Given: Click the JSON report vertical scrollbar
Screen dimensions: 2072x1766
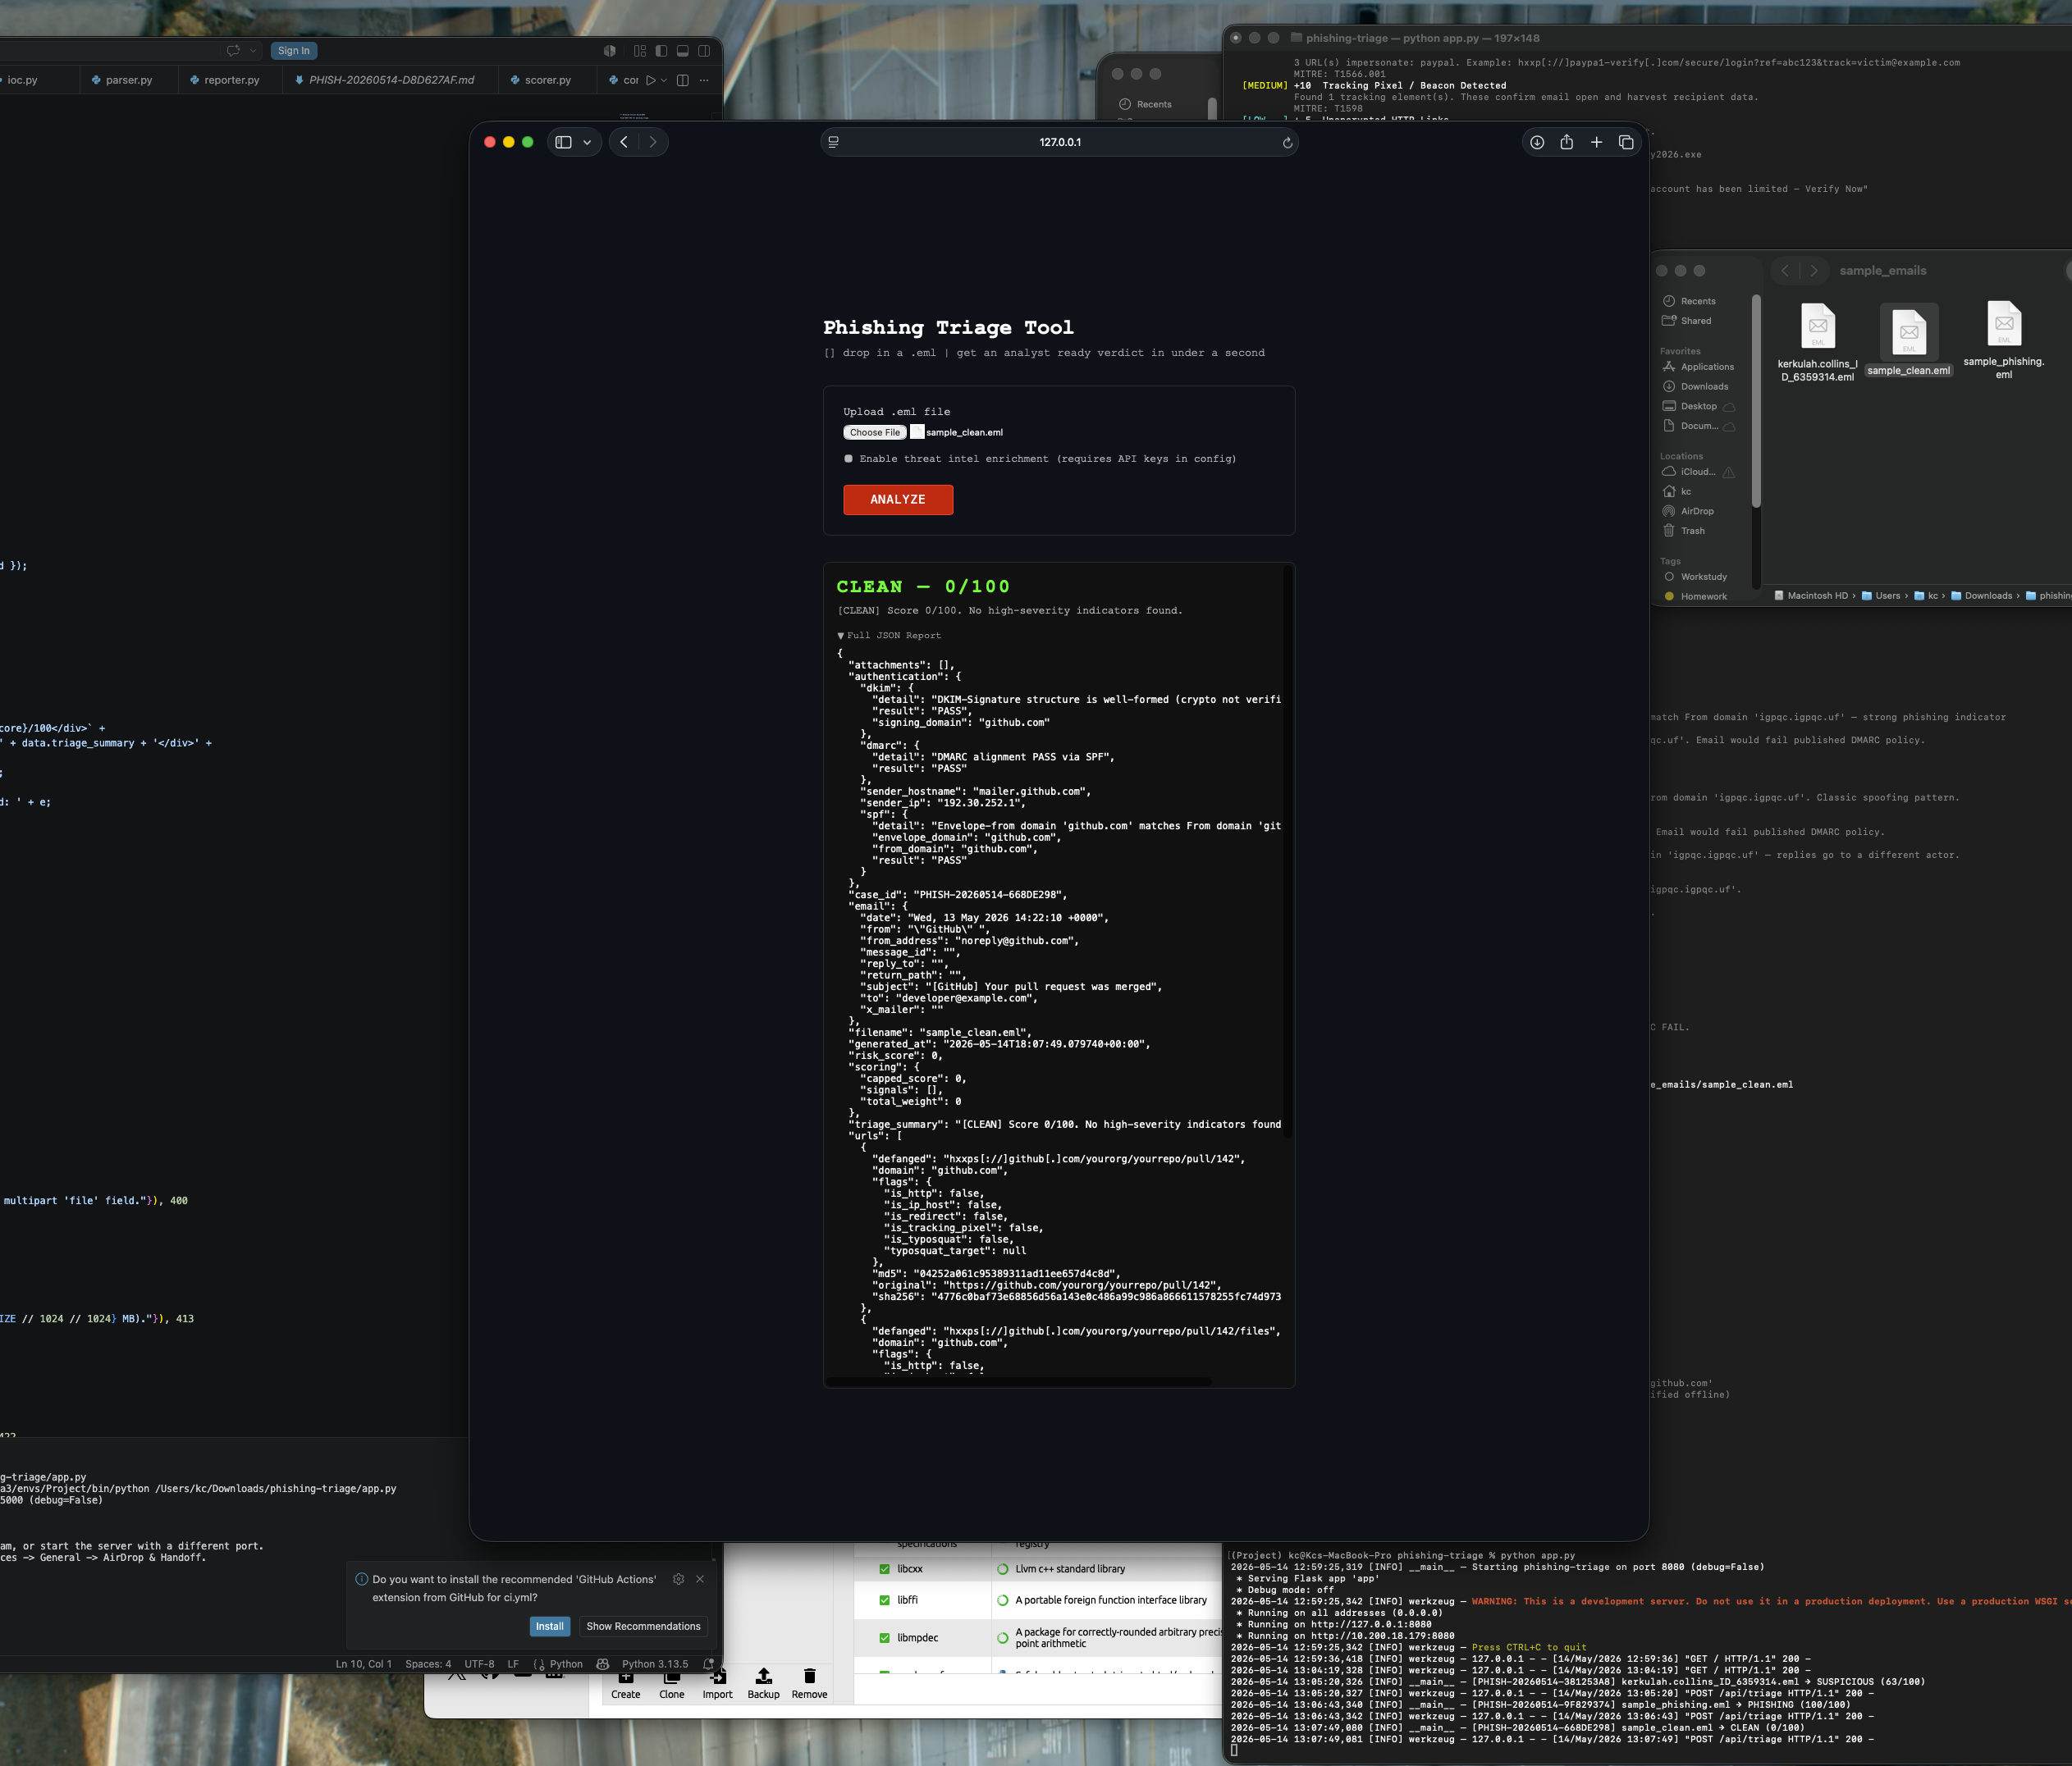Looking at the screenshot, I should pos(1287,850).
